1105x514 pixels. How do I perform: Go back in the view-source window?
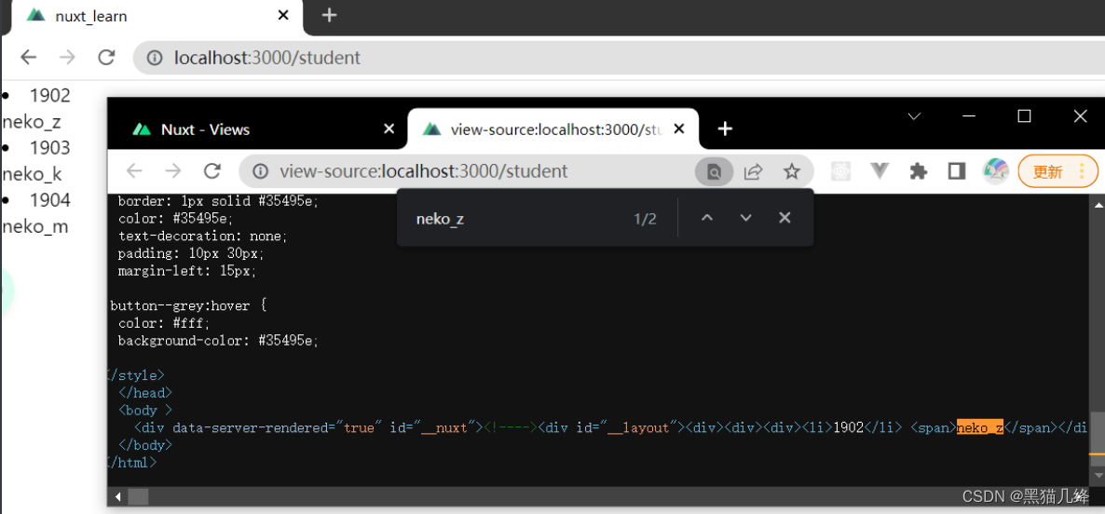[134, 171]
